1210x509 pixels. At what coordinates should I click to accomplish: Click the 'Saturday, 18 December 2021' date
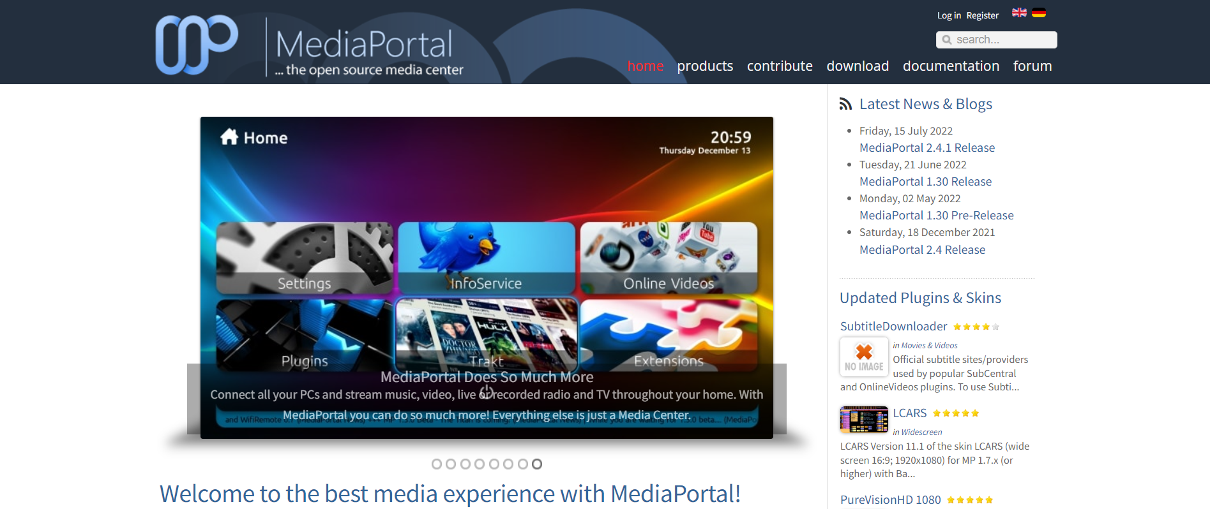click(x=926, y=233)
